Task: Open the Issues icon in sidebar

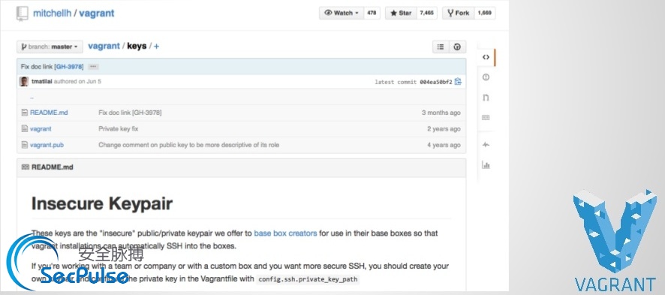Action: (486, 77)
